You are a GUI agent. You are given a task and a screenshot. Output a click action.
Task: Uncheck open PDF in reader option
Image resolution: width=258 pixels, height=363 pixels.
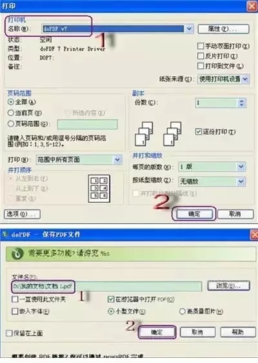point(111,299)
